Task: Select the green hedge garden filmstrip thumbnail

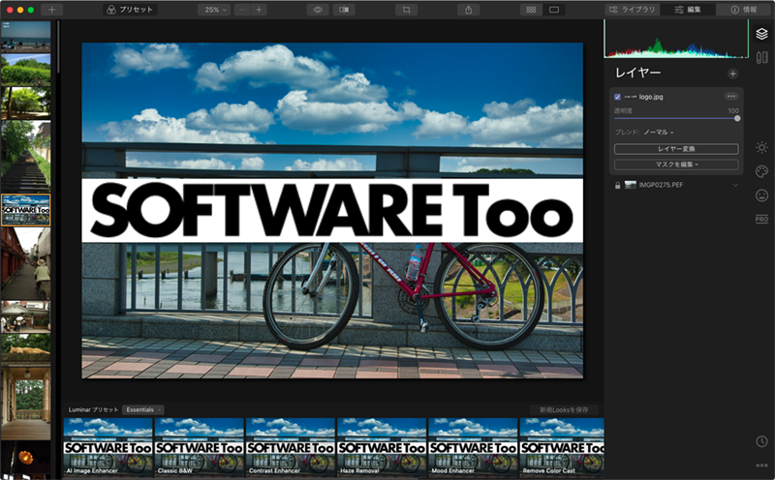Action: coord(26,70)
